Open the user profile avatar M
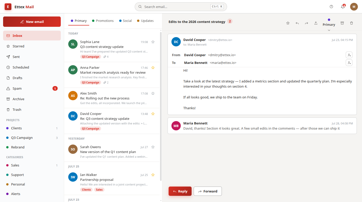Viewport: 362px width, 202px height. [x=354, y=7]
